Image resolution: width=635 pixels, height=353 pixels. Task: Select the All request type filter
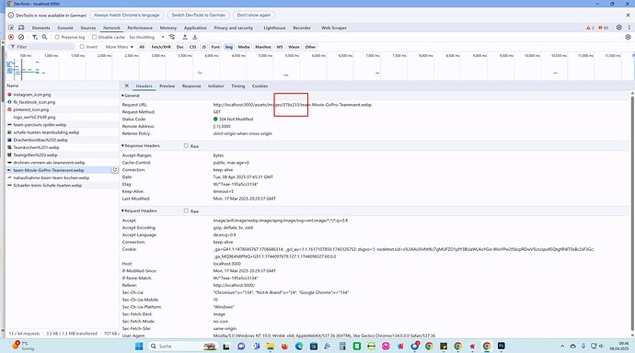click(142, 47)
